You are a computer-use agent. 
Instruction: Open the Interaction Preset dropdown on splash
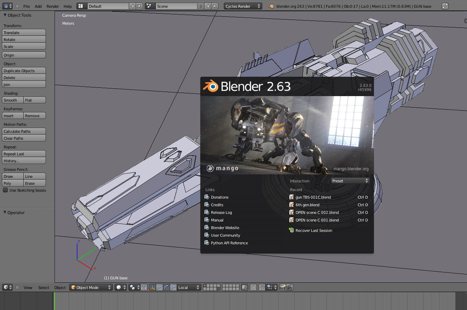pos(350,181)
